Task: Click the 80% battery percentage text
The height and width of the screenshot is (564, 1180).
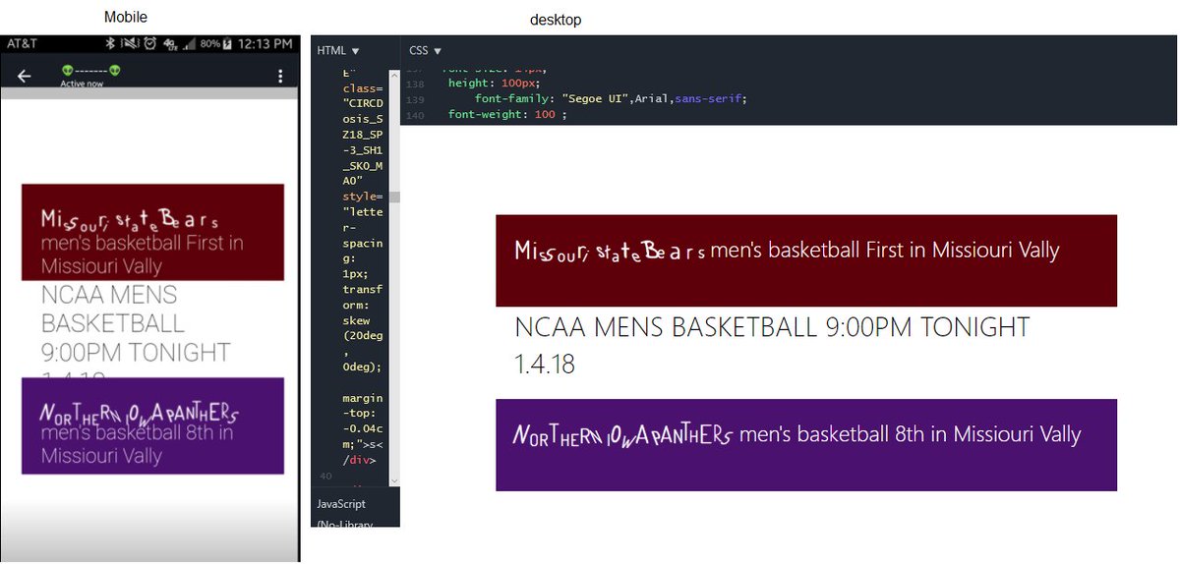Action: pos(209,44)
